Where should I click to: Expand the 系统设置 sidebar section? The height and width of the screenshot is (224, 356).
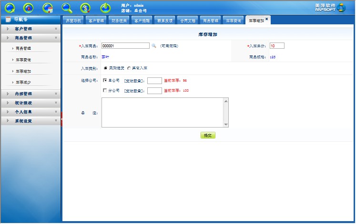pos(31,121)
